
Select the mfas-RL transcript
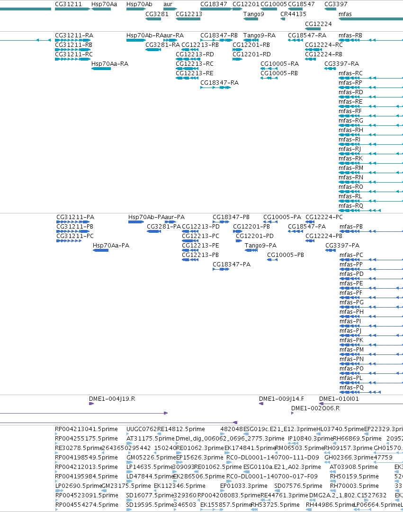371,201
